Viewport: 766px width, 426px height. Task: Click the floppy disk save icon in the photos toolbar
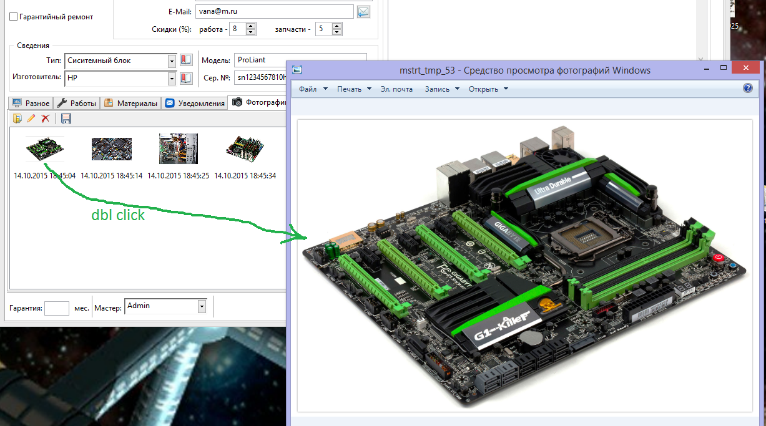coord(66,119)
